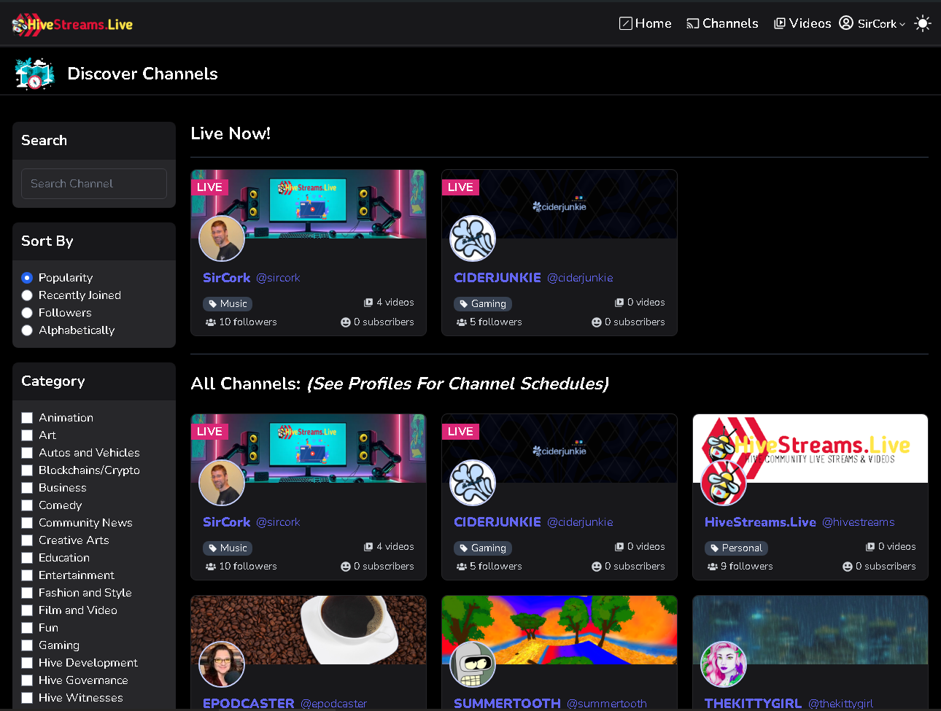Sort channels by Followers
Image resolution: width=941 pixels, height=711 pixels.
coord(27,313)
